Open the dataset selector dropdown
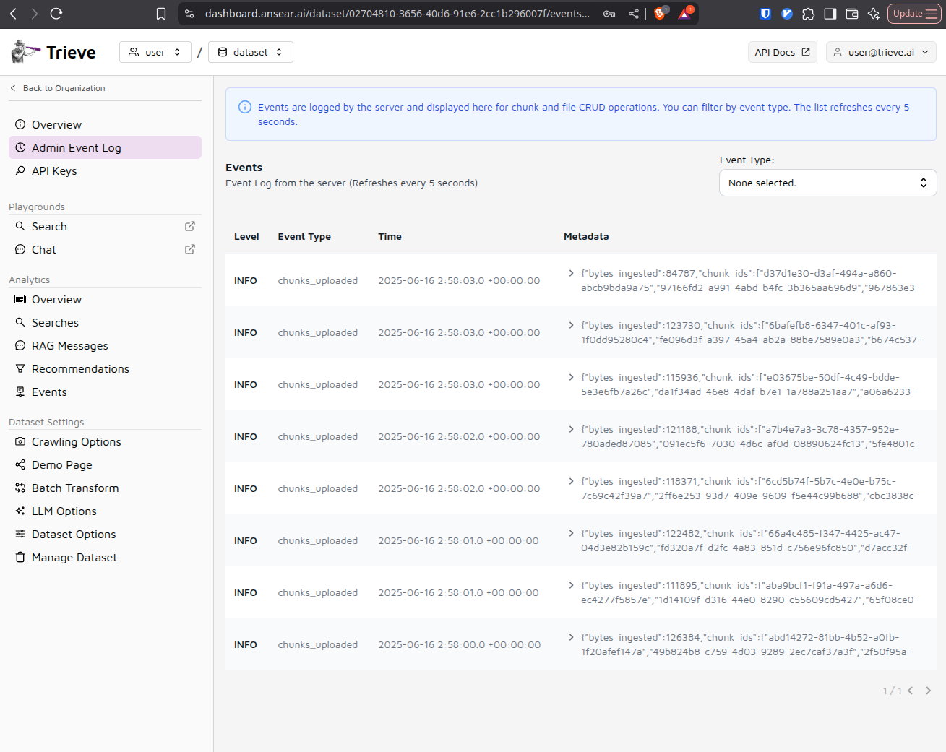946x752 pixels. pyautogui.click(x=251, y=52)
